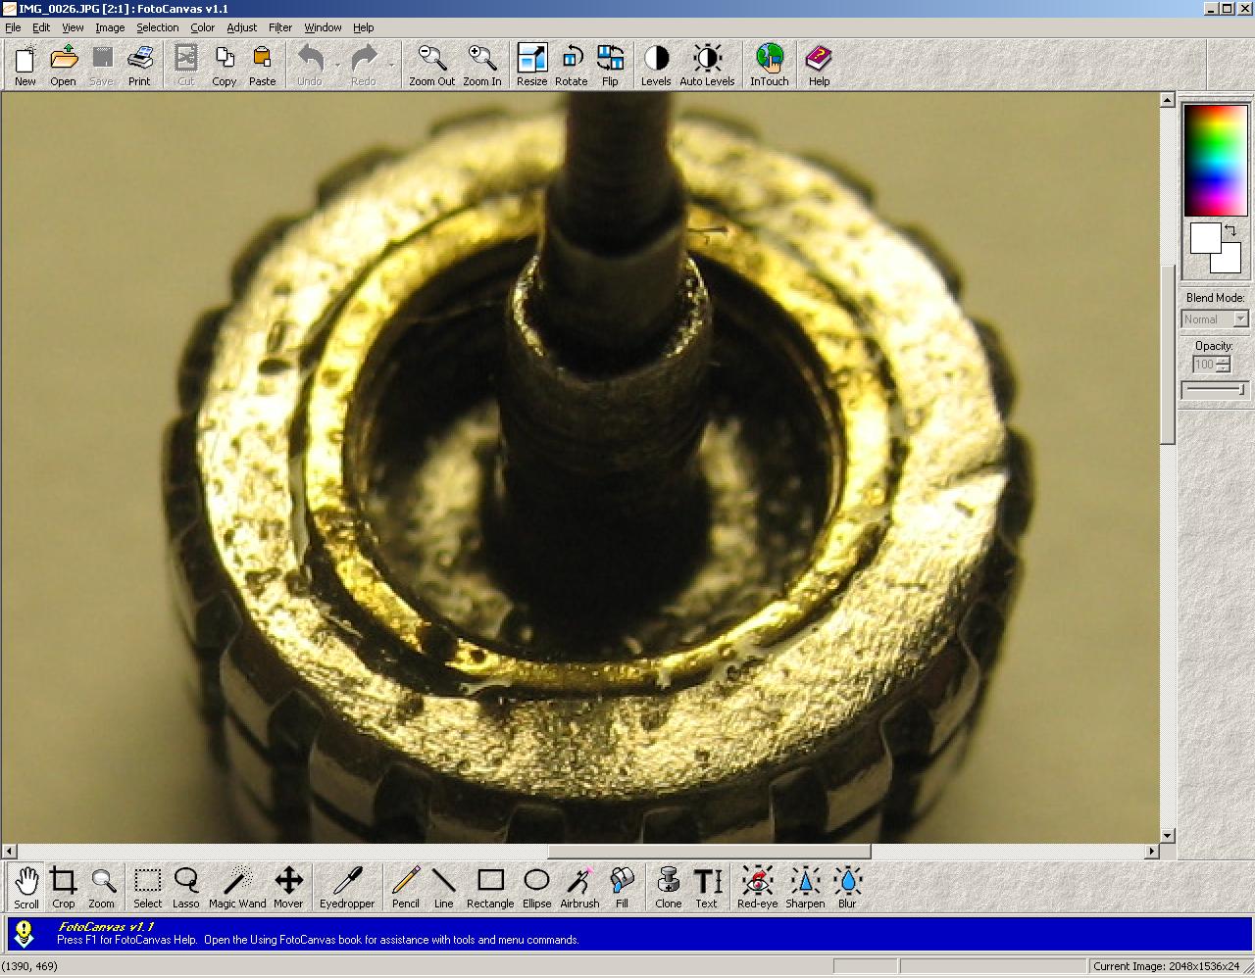Click the vertical scrollbar down arrow

tap(1167, 836)
